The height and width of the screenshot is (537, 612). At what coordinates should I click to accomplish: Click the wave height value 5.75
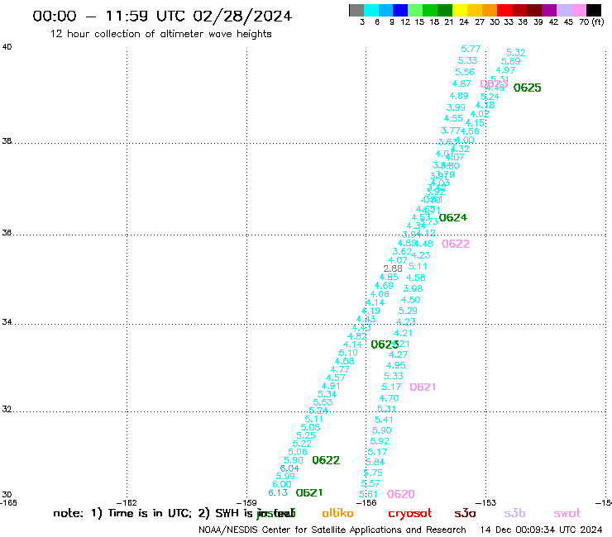coord(373,473)
